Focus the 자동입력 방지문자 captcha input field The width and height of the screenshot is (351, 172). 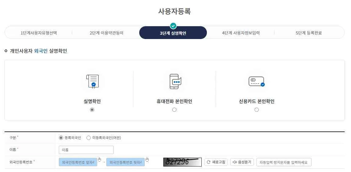point(284,162)
